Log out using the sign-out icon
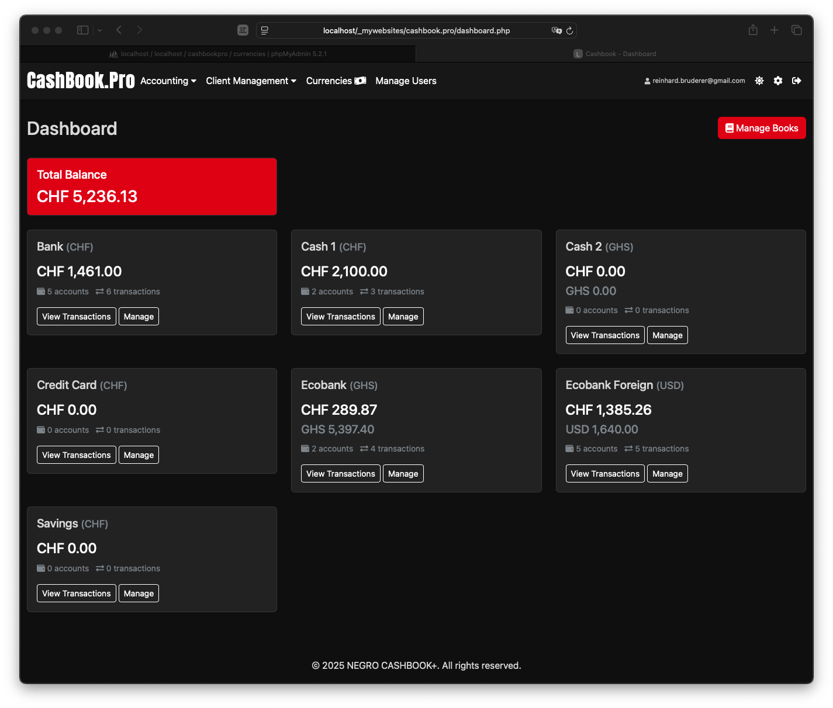The width and height of the screenshot is (833, 708). pyautogui.click(x=796, y=81)
